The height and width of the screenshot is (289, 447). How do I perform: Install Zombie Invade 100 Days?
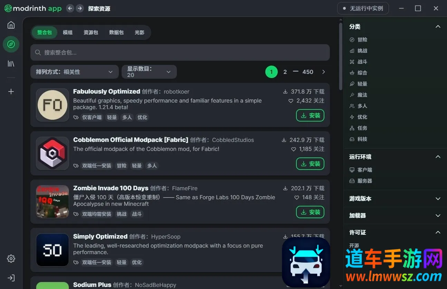pyautogui.click(x=310, y=212)
